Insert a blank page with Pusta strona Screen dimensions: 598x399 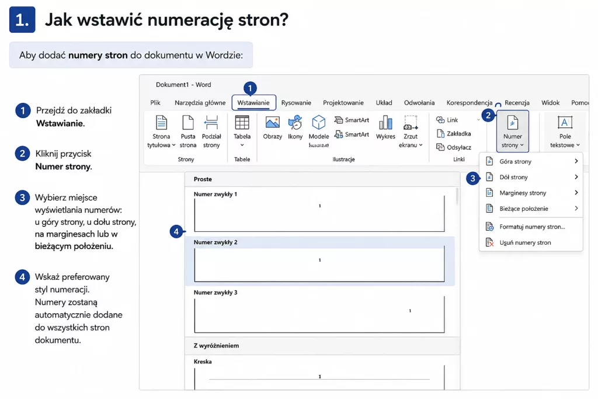pos(188,131)
